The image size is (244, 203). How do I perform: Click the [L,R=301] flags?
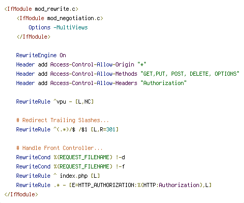(x=104, y=129)
